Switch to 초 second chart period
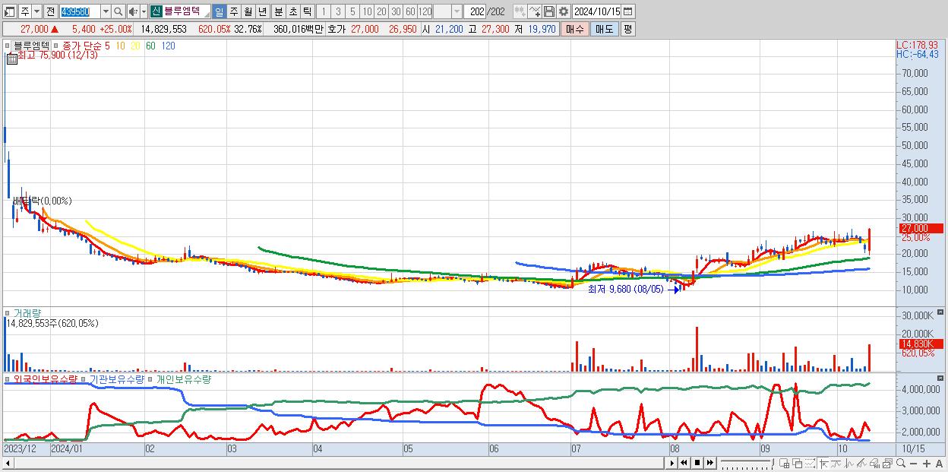The image size is (948, 472). (292, 11)
